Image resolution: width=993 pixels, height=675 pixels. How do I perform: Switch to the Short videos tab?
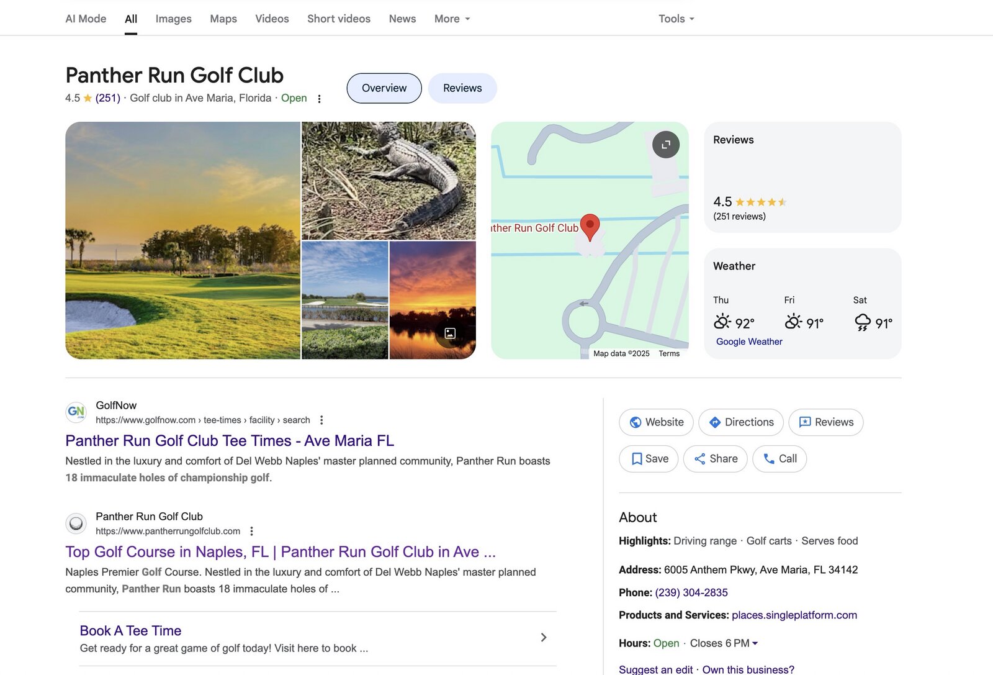339,19
